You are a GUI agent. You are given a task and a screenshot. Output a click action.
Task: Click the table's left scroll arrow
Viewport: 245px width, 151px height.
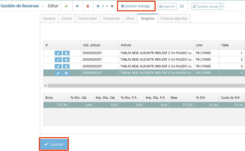point(45,85)
